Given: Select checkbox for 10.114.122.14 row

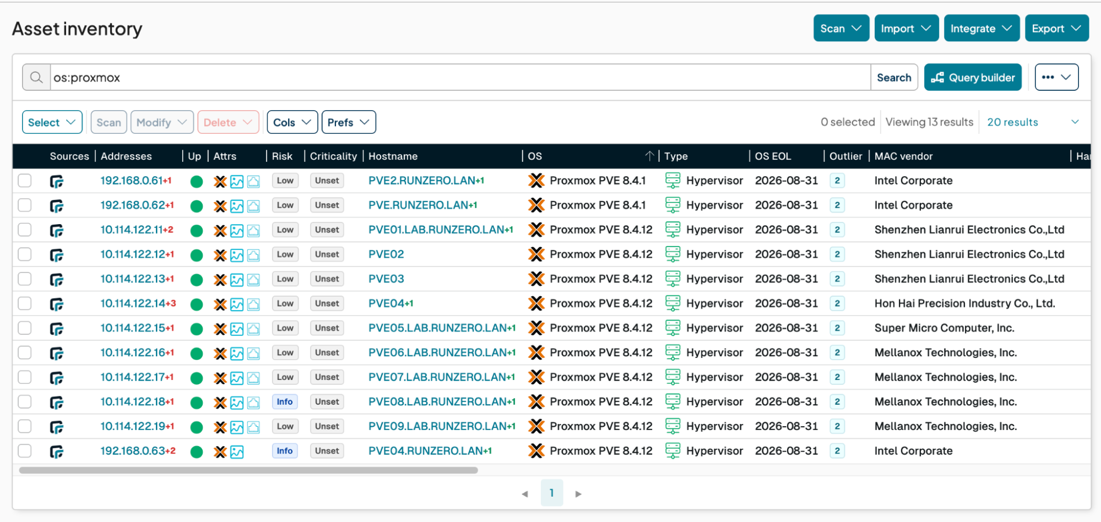Looking at the screenshot, I should (25, 303).
